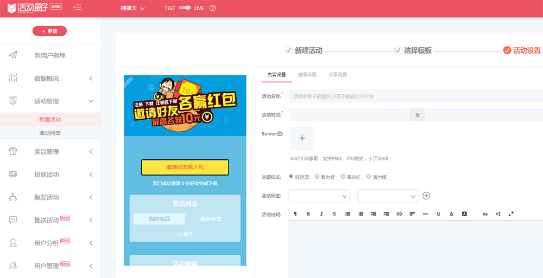Toggle the TEST/LIVE switch
This screenshot has height=278, width=543.
coord(185,8)
